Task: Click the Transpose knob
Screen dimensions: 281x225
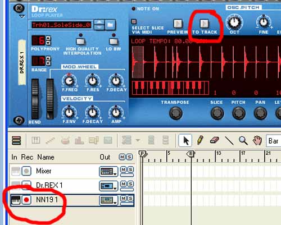Action: 175,113
